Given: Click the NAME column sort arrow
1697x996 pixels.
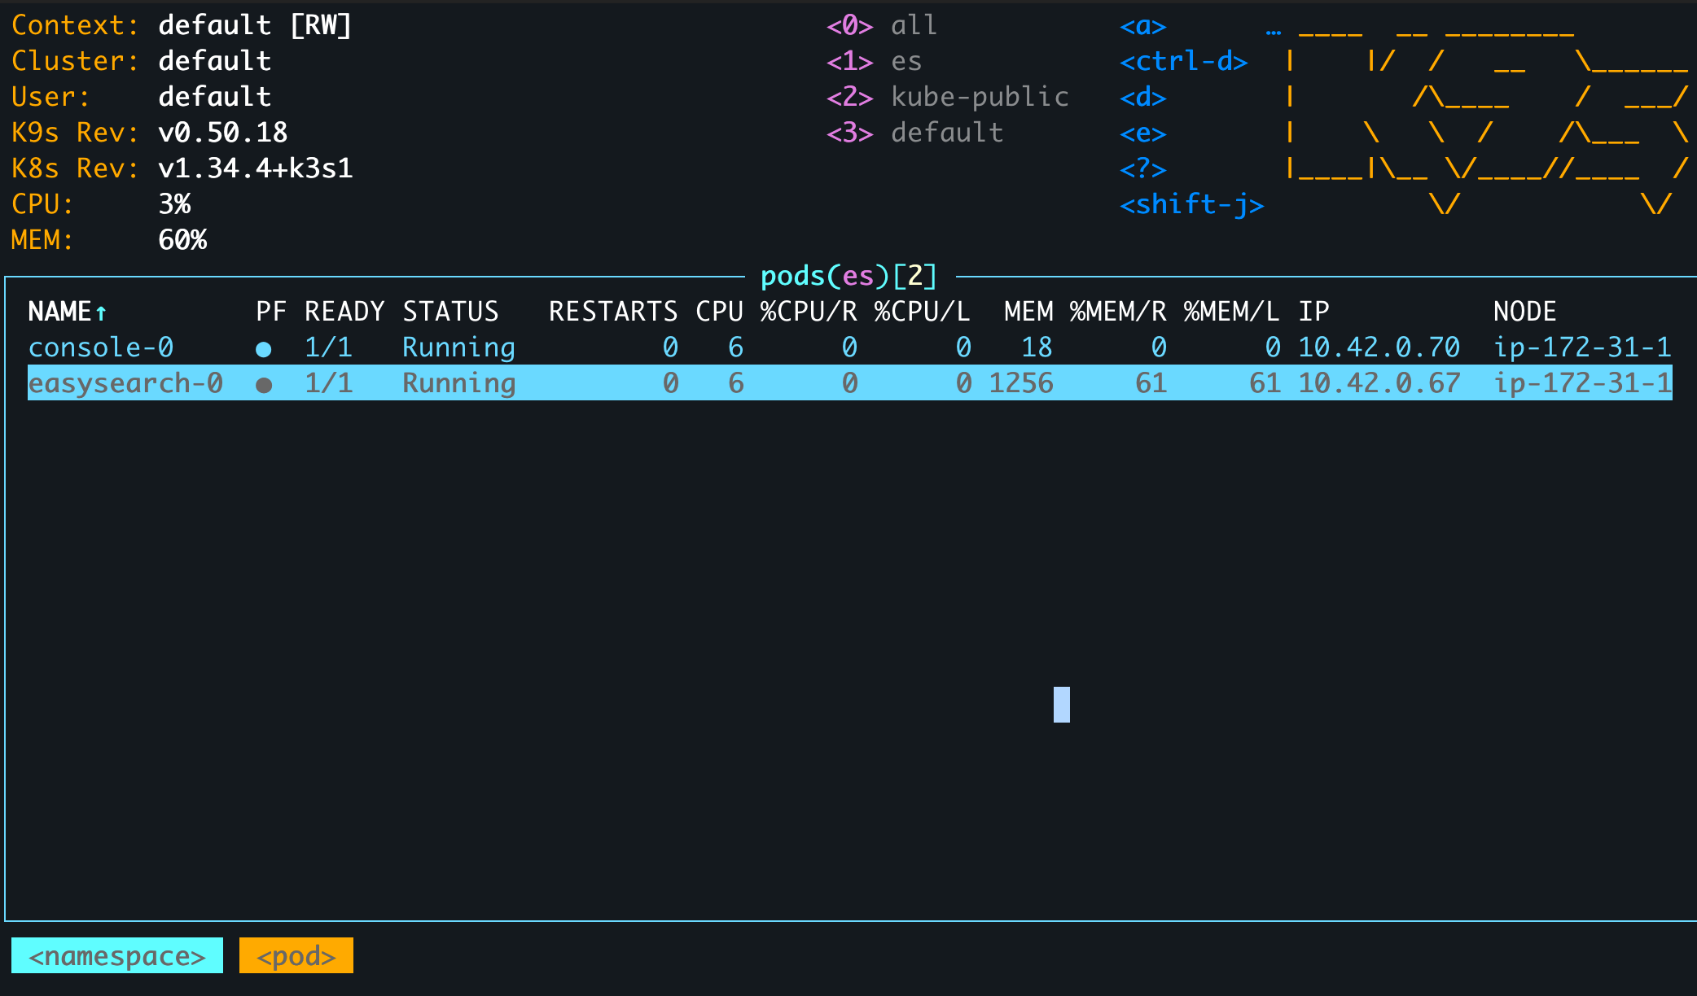Looking at the screenshot, I should coord(101,312).
